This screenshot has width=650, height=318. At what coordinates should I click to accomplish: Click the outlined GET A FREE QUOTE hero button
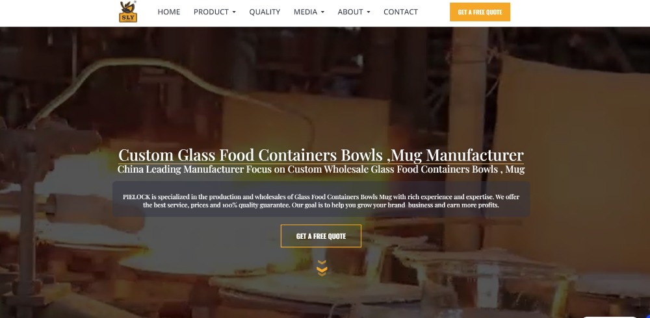pos(321,236)
